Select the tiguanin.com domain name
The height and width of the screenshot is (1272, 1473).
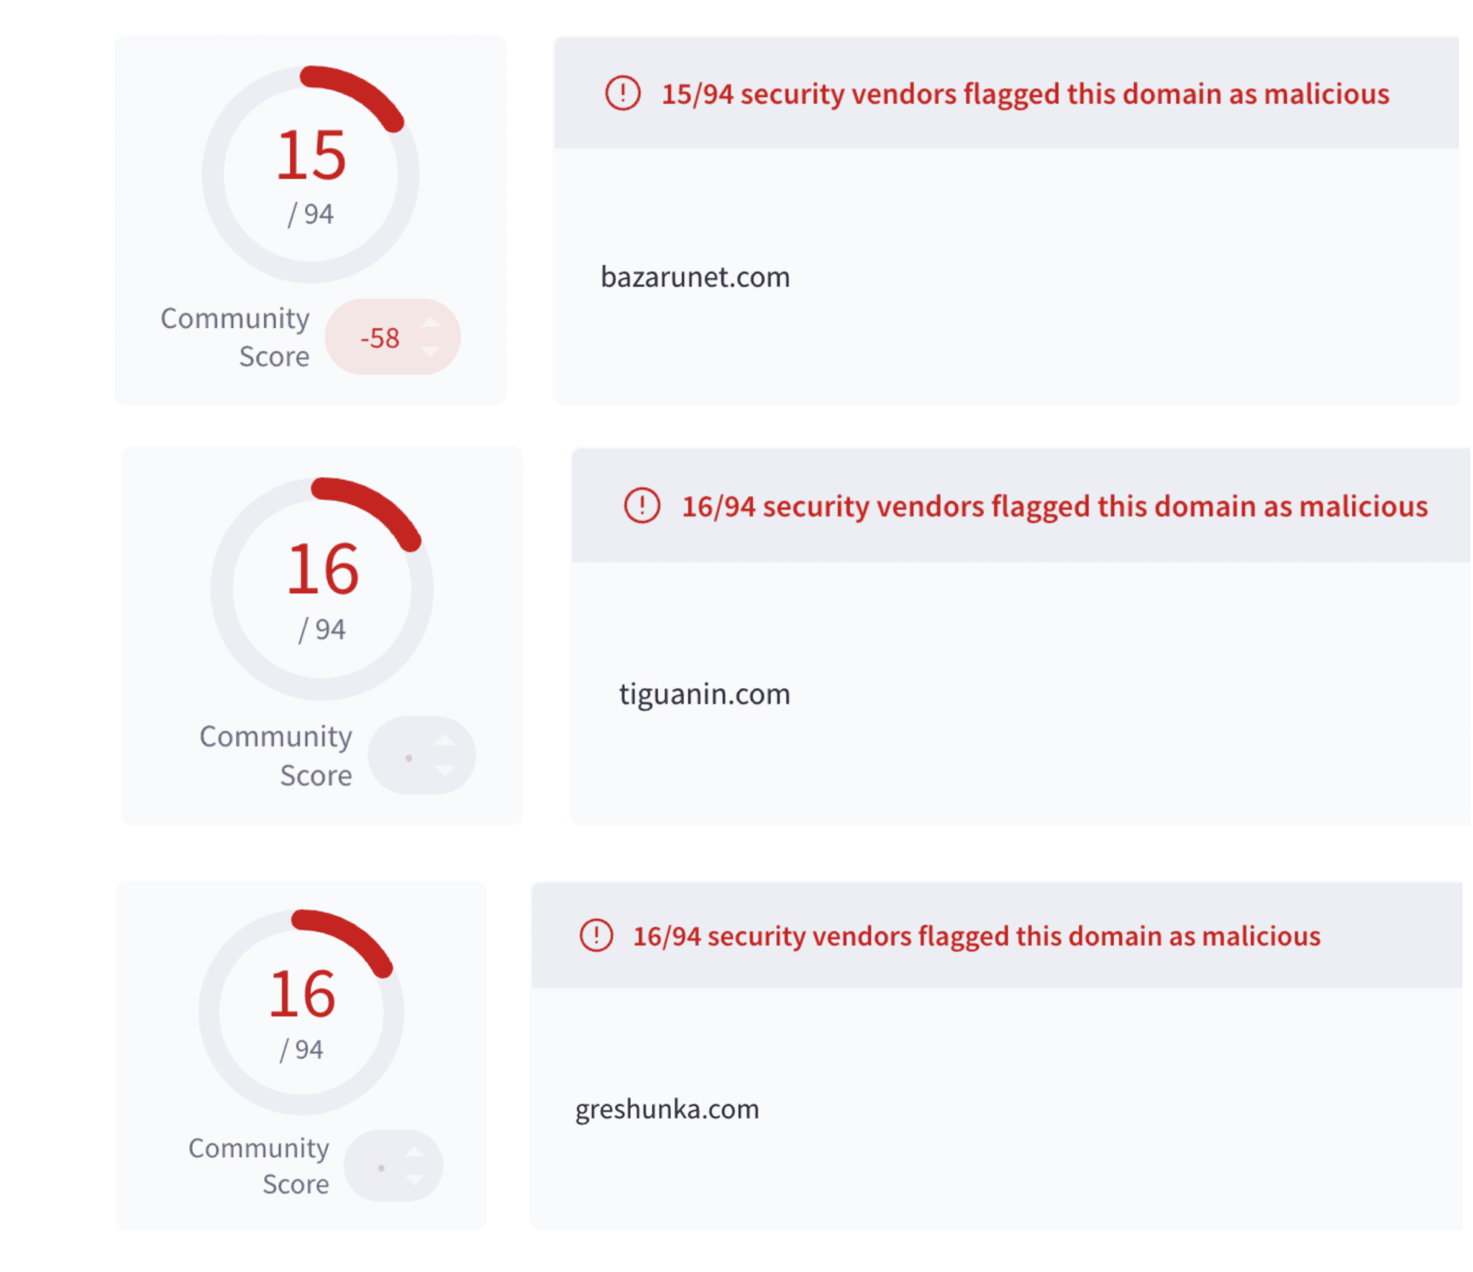tap(704, 694)
